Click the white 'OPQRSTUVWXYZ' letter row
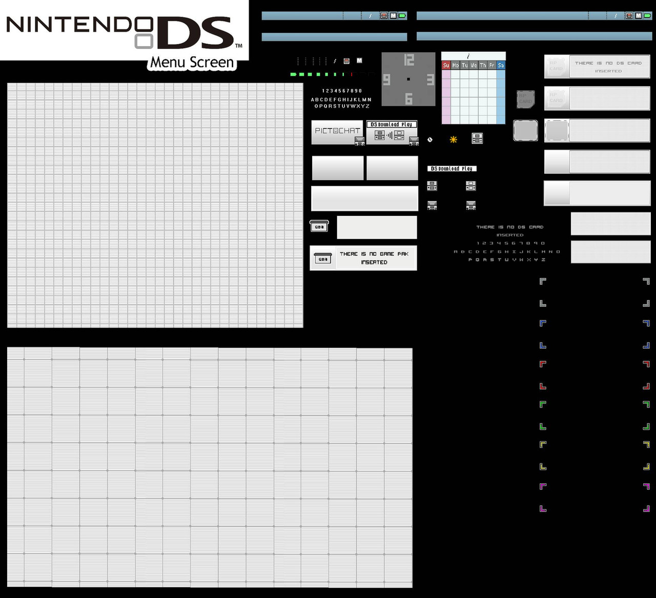Screen dimensions: 656x598 (342, 106)
